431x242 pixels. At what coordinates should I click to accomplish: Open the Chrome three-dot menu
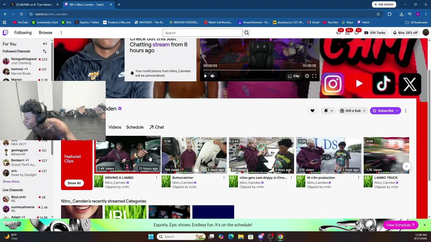point(426,14)
